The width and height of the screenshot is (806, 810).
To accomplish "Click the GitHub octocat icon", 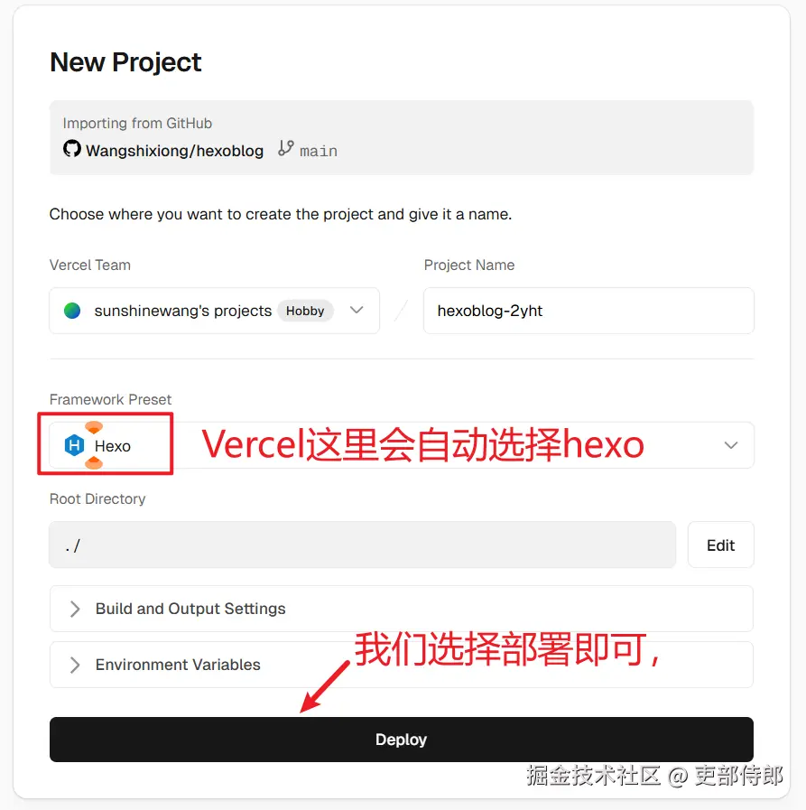I will (72, 149).
